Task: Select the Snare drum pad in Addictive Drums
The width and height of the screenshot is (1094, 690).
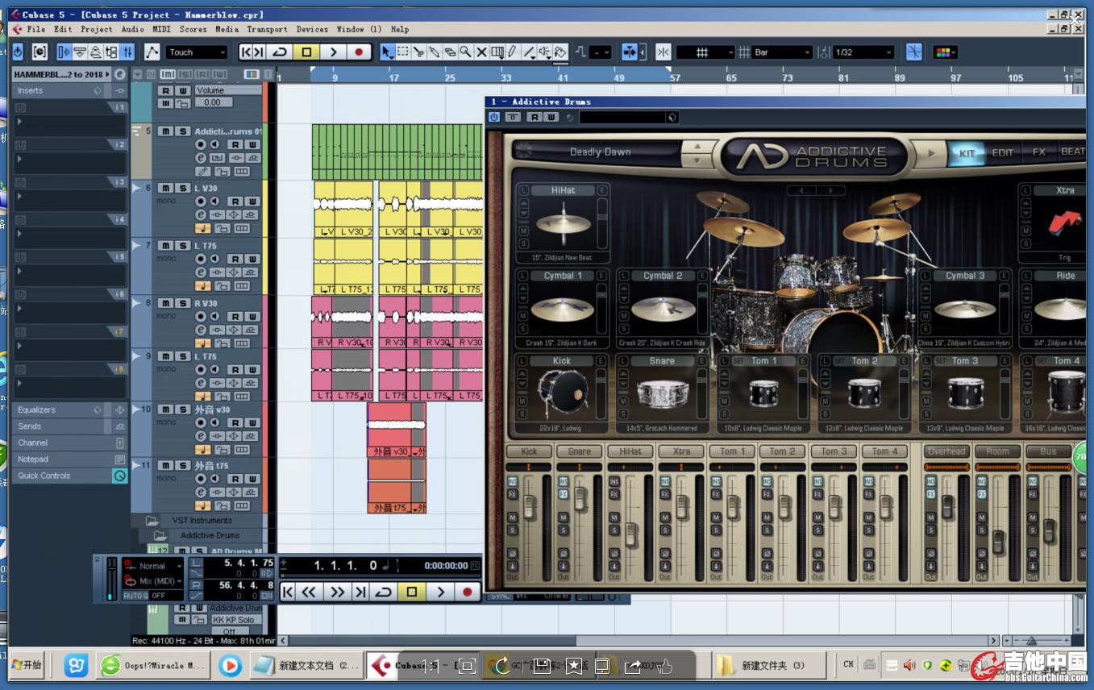Action: coord(663,394)
